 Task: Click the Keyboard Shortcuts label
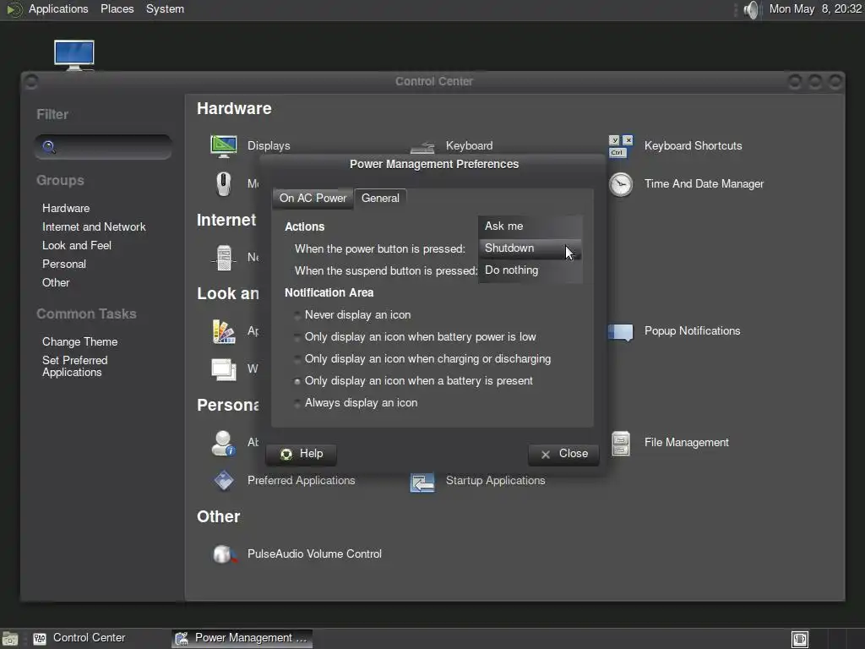[x=693, y=146]
